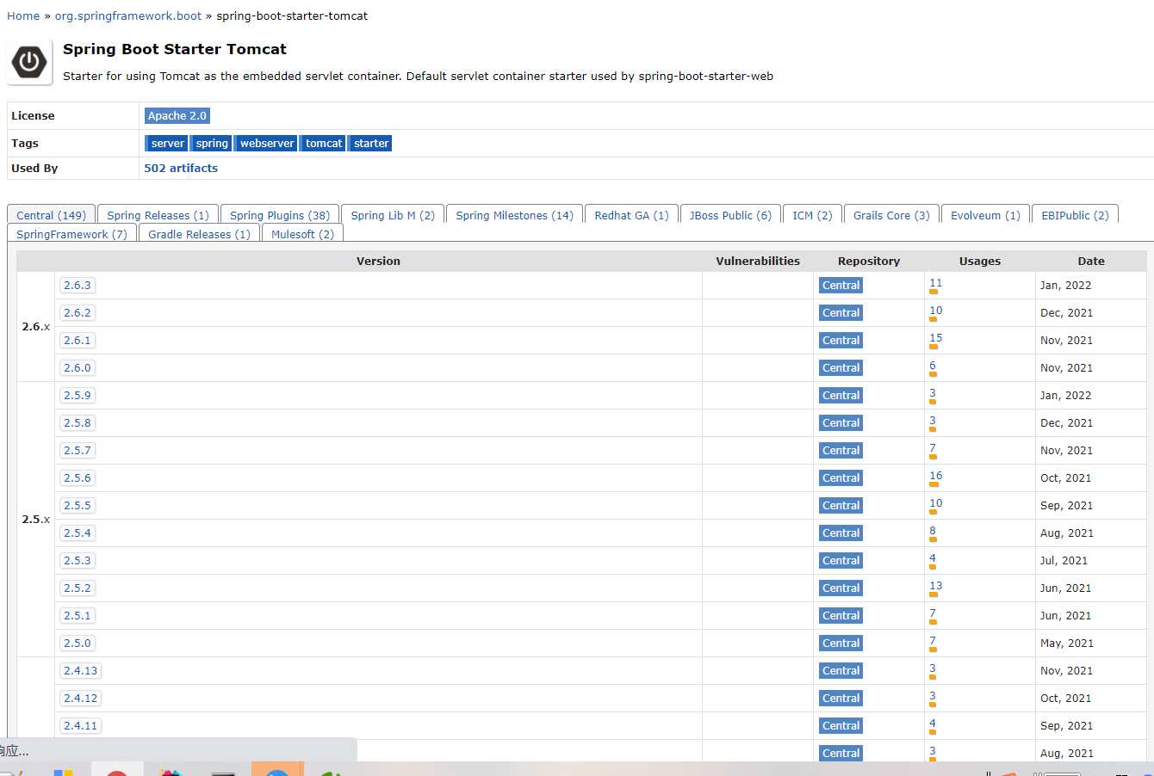The width and height of the screenshot is (1154, 776).
Task: Switch to the Spring Milestones repository tab
Action: (514, 215)
